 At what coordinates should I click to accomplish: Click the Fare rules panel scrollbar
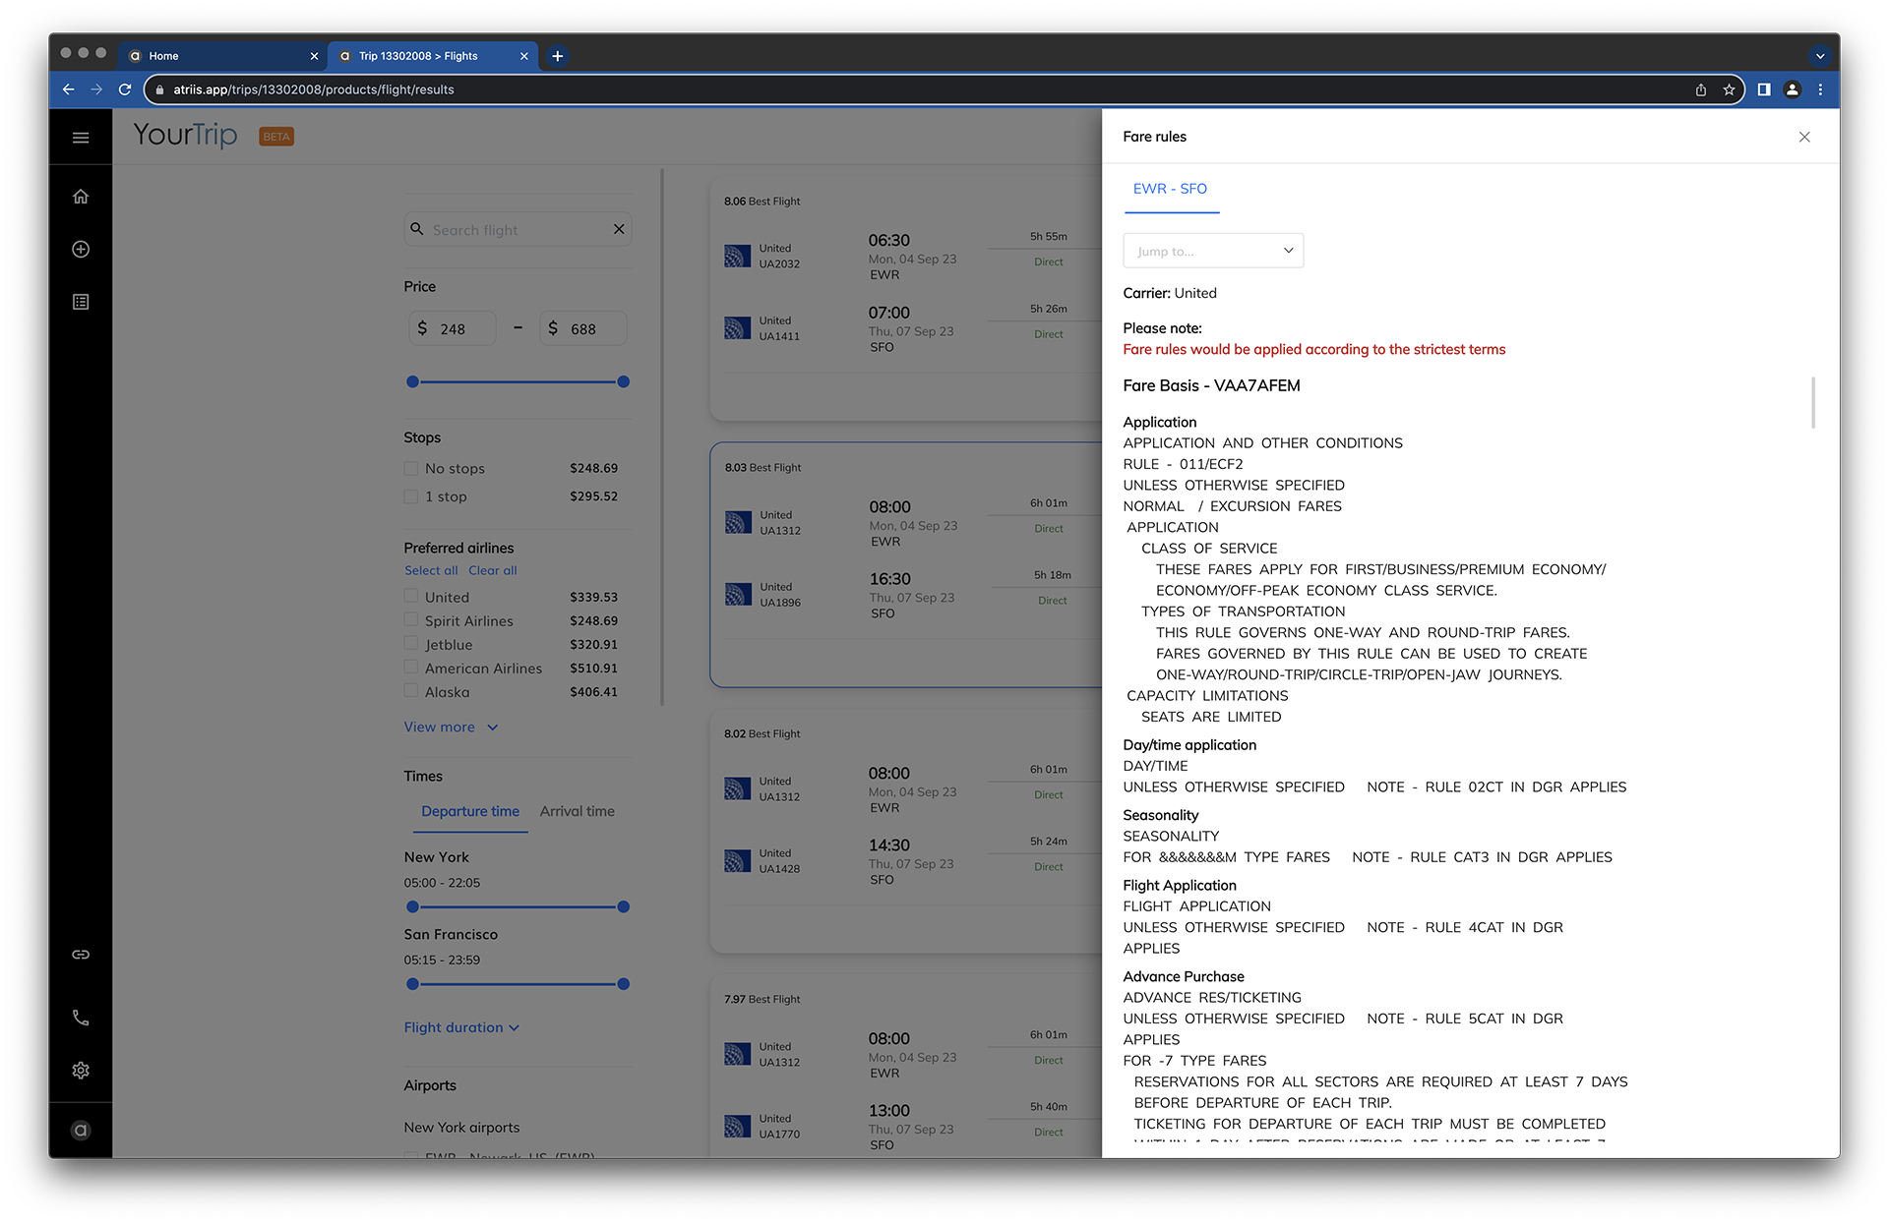(1812, 402)
